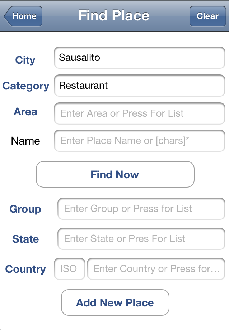Navigate back using the Home arrow button
The image size is (229, 330).
click(22, 16)
